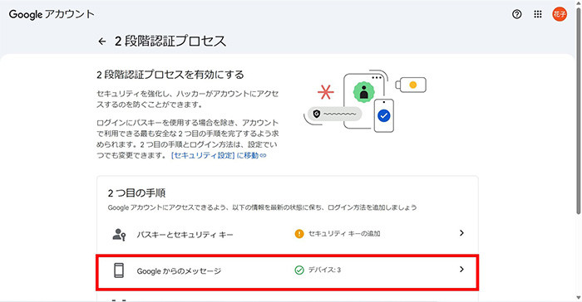This screenshot has width=582, height=302.
Task: Click the page vertical scrollbar
Action: click(579, 111)
